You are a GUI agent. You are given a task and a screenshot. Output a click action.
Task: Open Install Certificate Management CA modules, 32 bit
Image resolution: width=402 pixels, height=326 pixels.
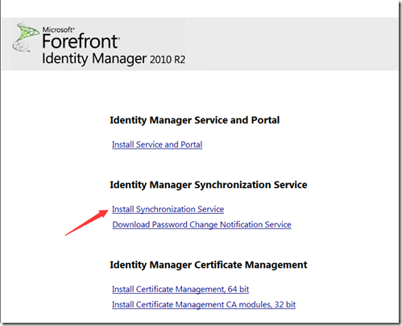coord(204,304)
